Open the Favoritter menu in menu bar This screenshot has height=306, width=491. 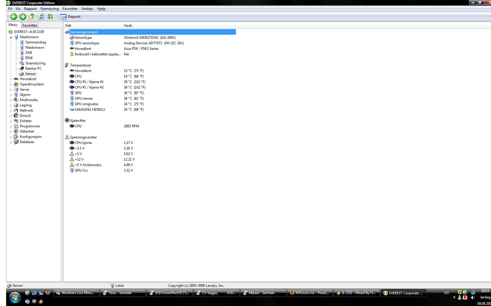point(70,9)
